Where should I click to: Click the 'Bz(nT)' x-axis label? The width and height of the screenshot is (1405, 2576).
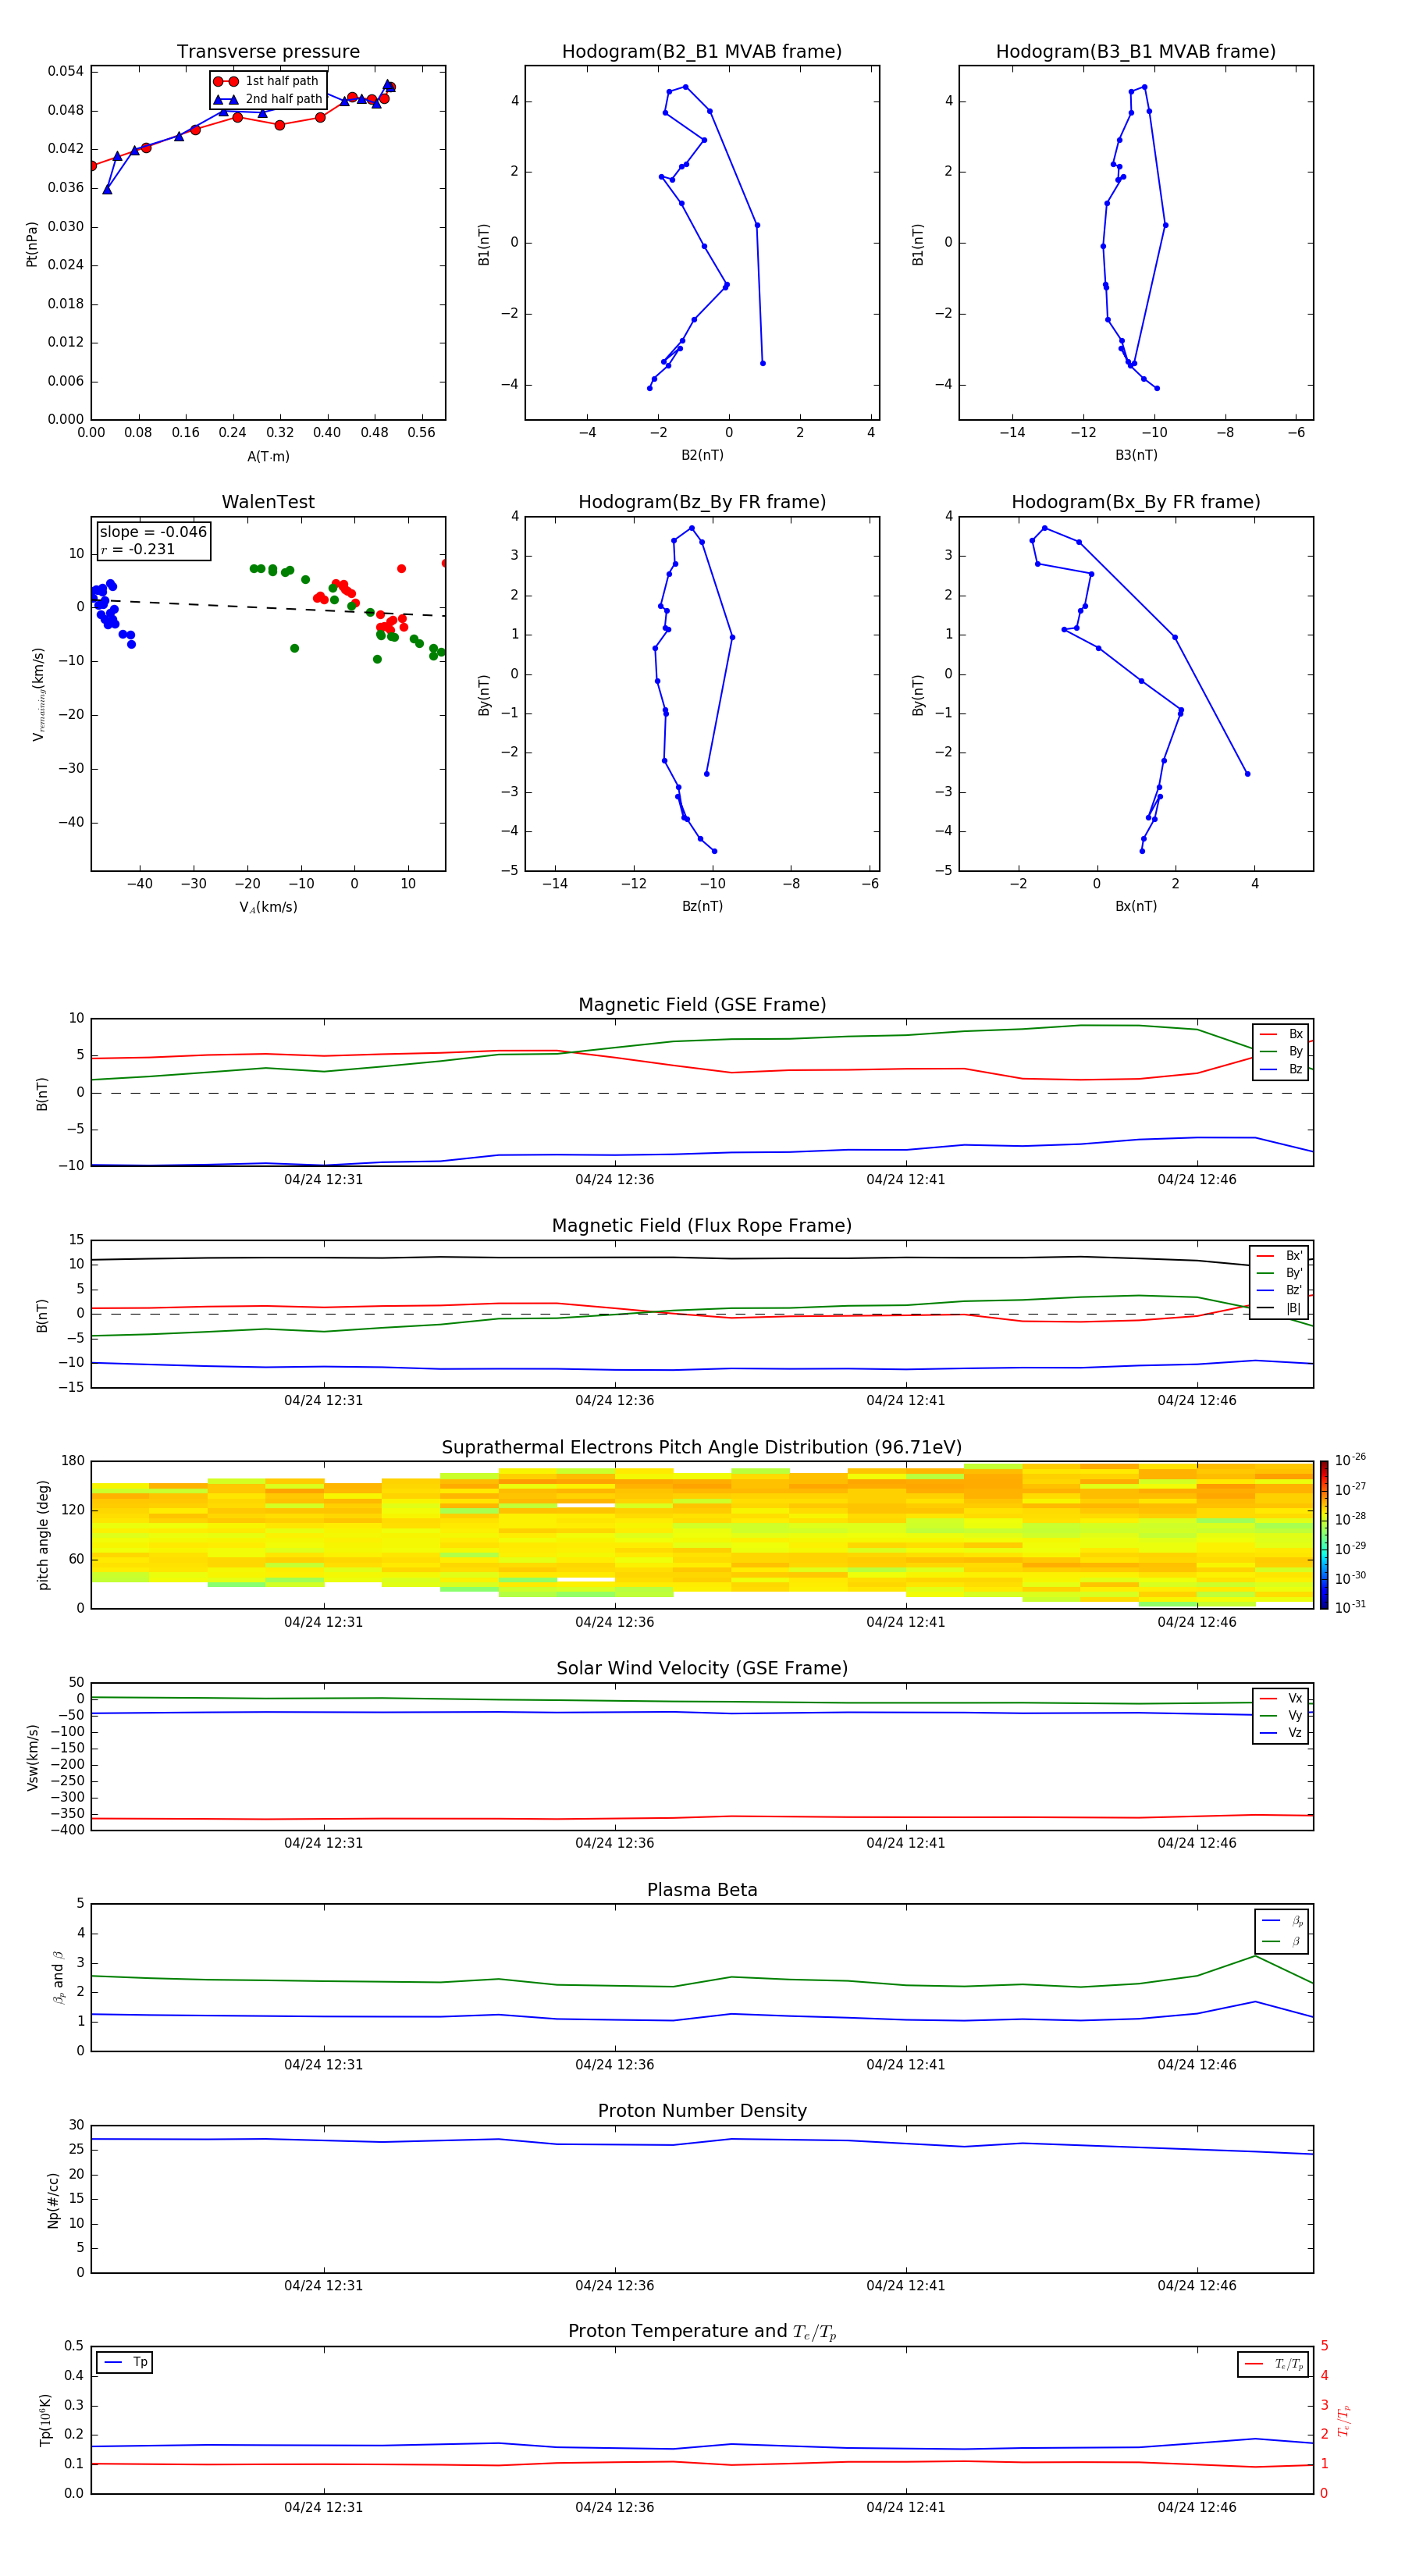(702, 907)
